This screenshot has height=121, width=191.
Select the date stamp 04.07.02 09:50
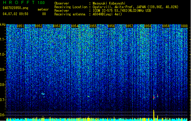pos(15,14)
